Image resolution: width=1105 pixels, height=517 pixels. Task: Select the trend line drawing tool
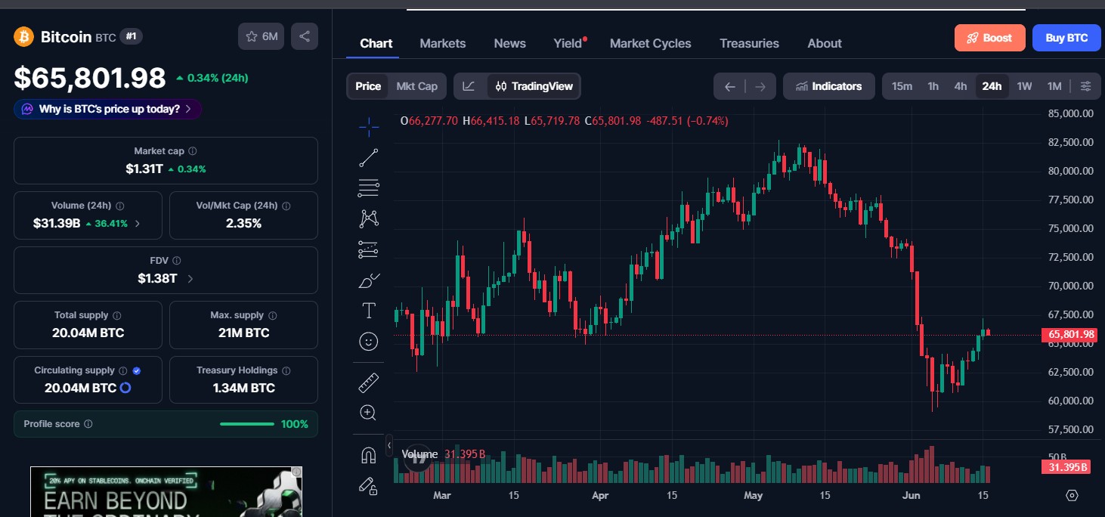pyautogui.click(x=369, y=158)
